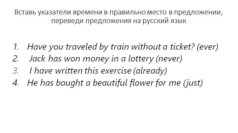This screenshot has width=238, height=133.
Task: Click the second title line 'переведи предложения'
Action: [118, 21]
